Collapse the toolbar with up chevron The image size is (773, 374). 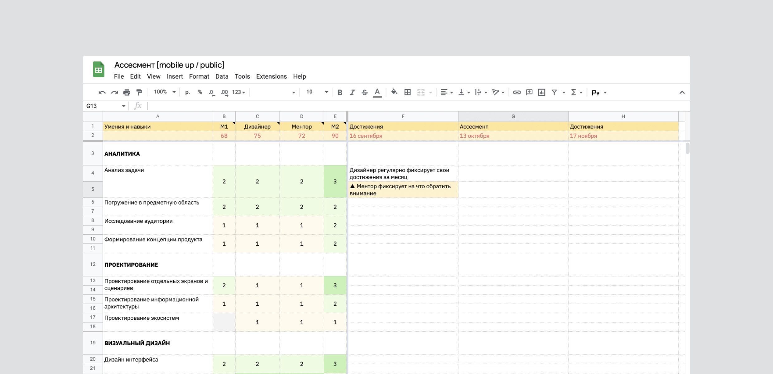click(682, 92)
